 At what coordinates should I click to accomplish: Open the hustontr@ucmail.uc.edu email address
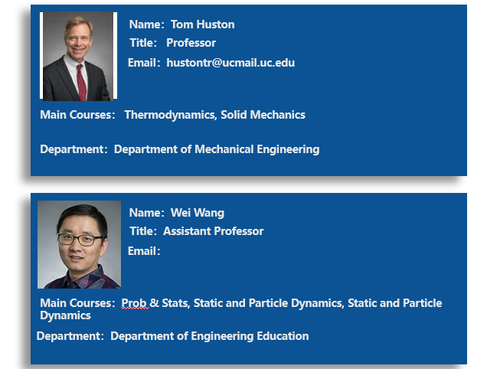[230, 63]
